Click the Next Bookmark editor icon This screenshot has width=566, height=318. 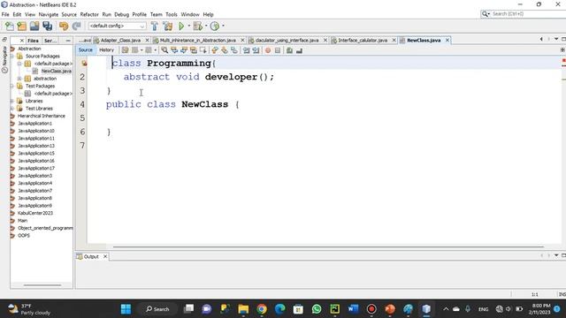pyautogui.click(x=225, y=50)
